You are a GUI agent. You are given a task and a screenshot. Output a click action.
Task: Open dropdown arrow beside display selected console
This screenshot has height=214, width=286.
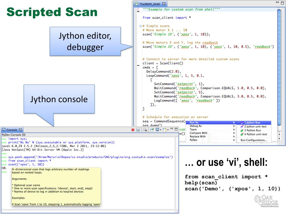(x=161, y=130)
